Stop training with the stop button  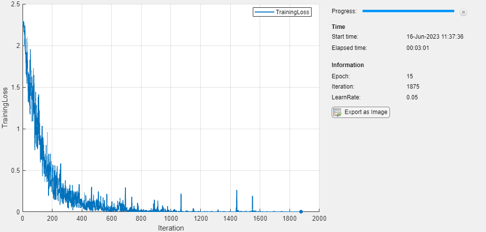pos(463,12)
